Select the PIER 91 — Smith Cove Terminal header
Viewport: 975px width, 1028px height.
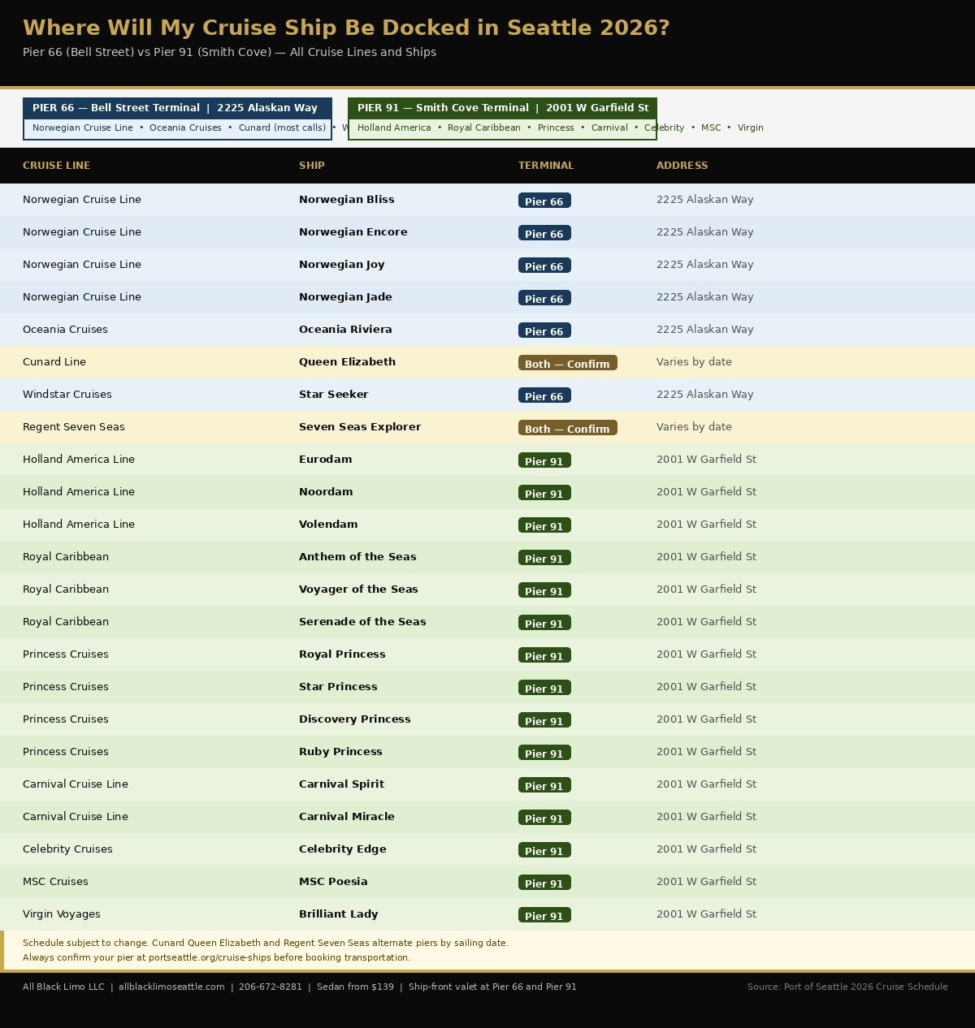pyautogui.click(x=502, y=108)
